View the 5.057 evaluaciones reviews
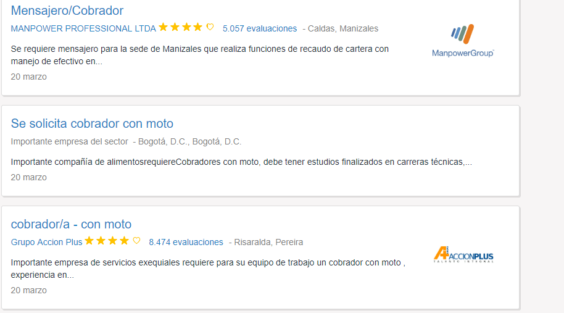The image size is (564, 313). point(259,28)
